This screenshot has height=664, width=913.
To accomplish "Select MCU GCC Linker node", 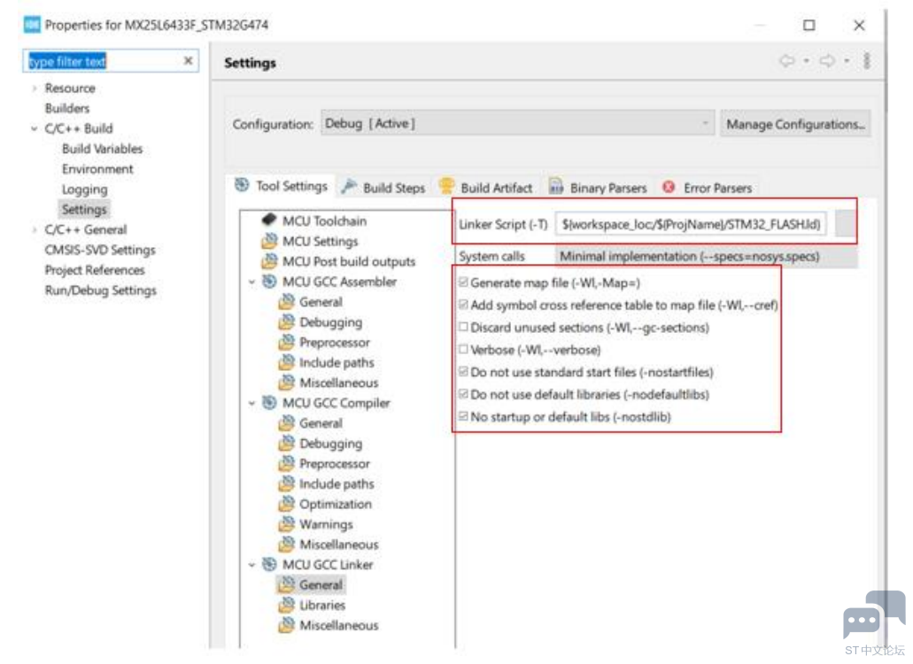I will click(328, 565).
